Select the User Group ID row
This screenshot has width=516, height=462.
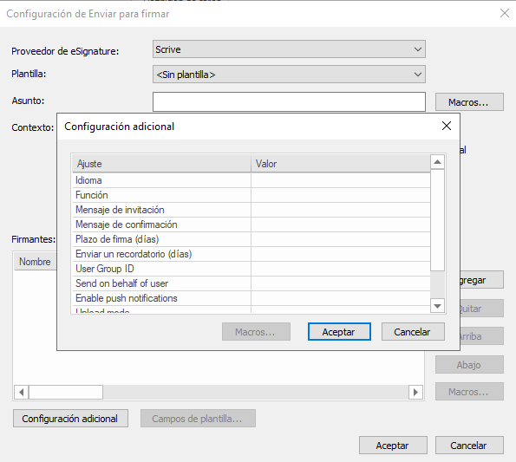251,269
